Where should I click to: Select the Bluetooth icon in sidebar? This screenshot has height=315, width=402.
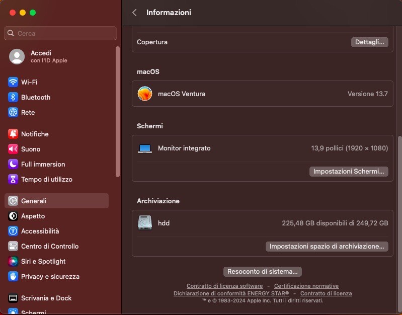coord(13,97)
